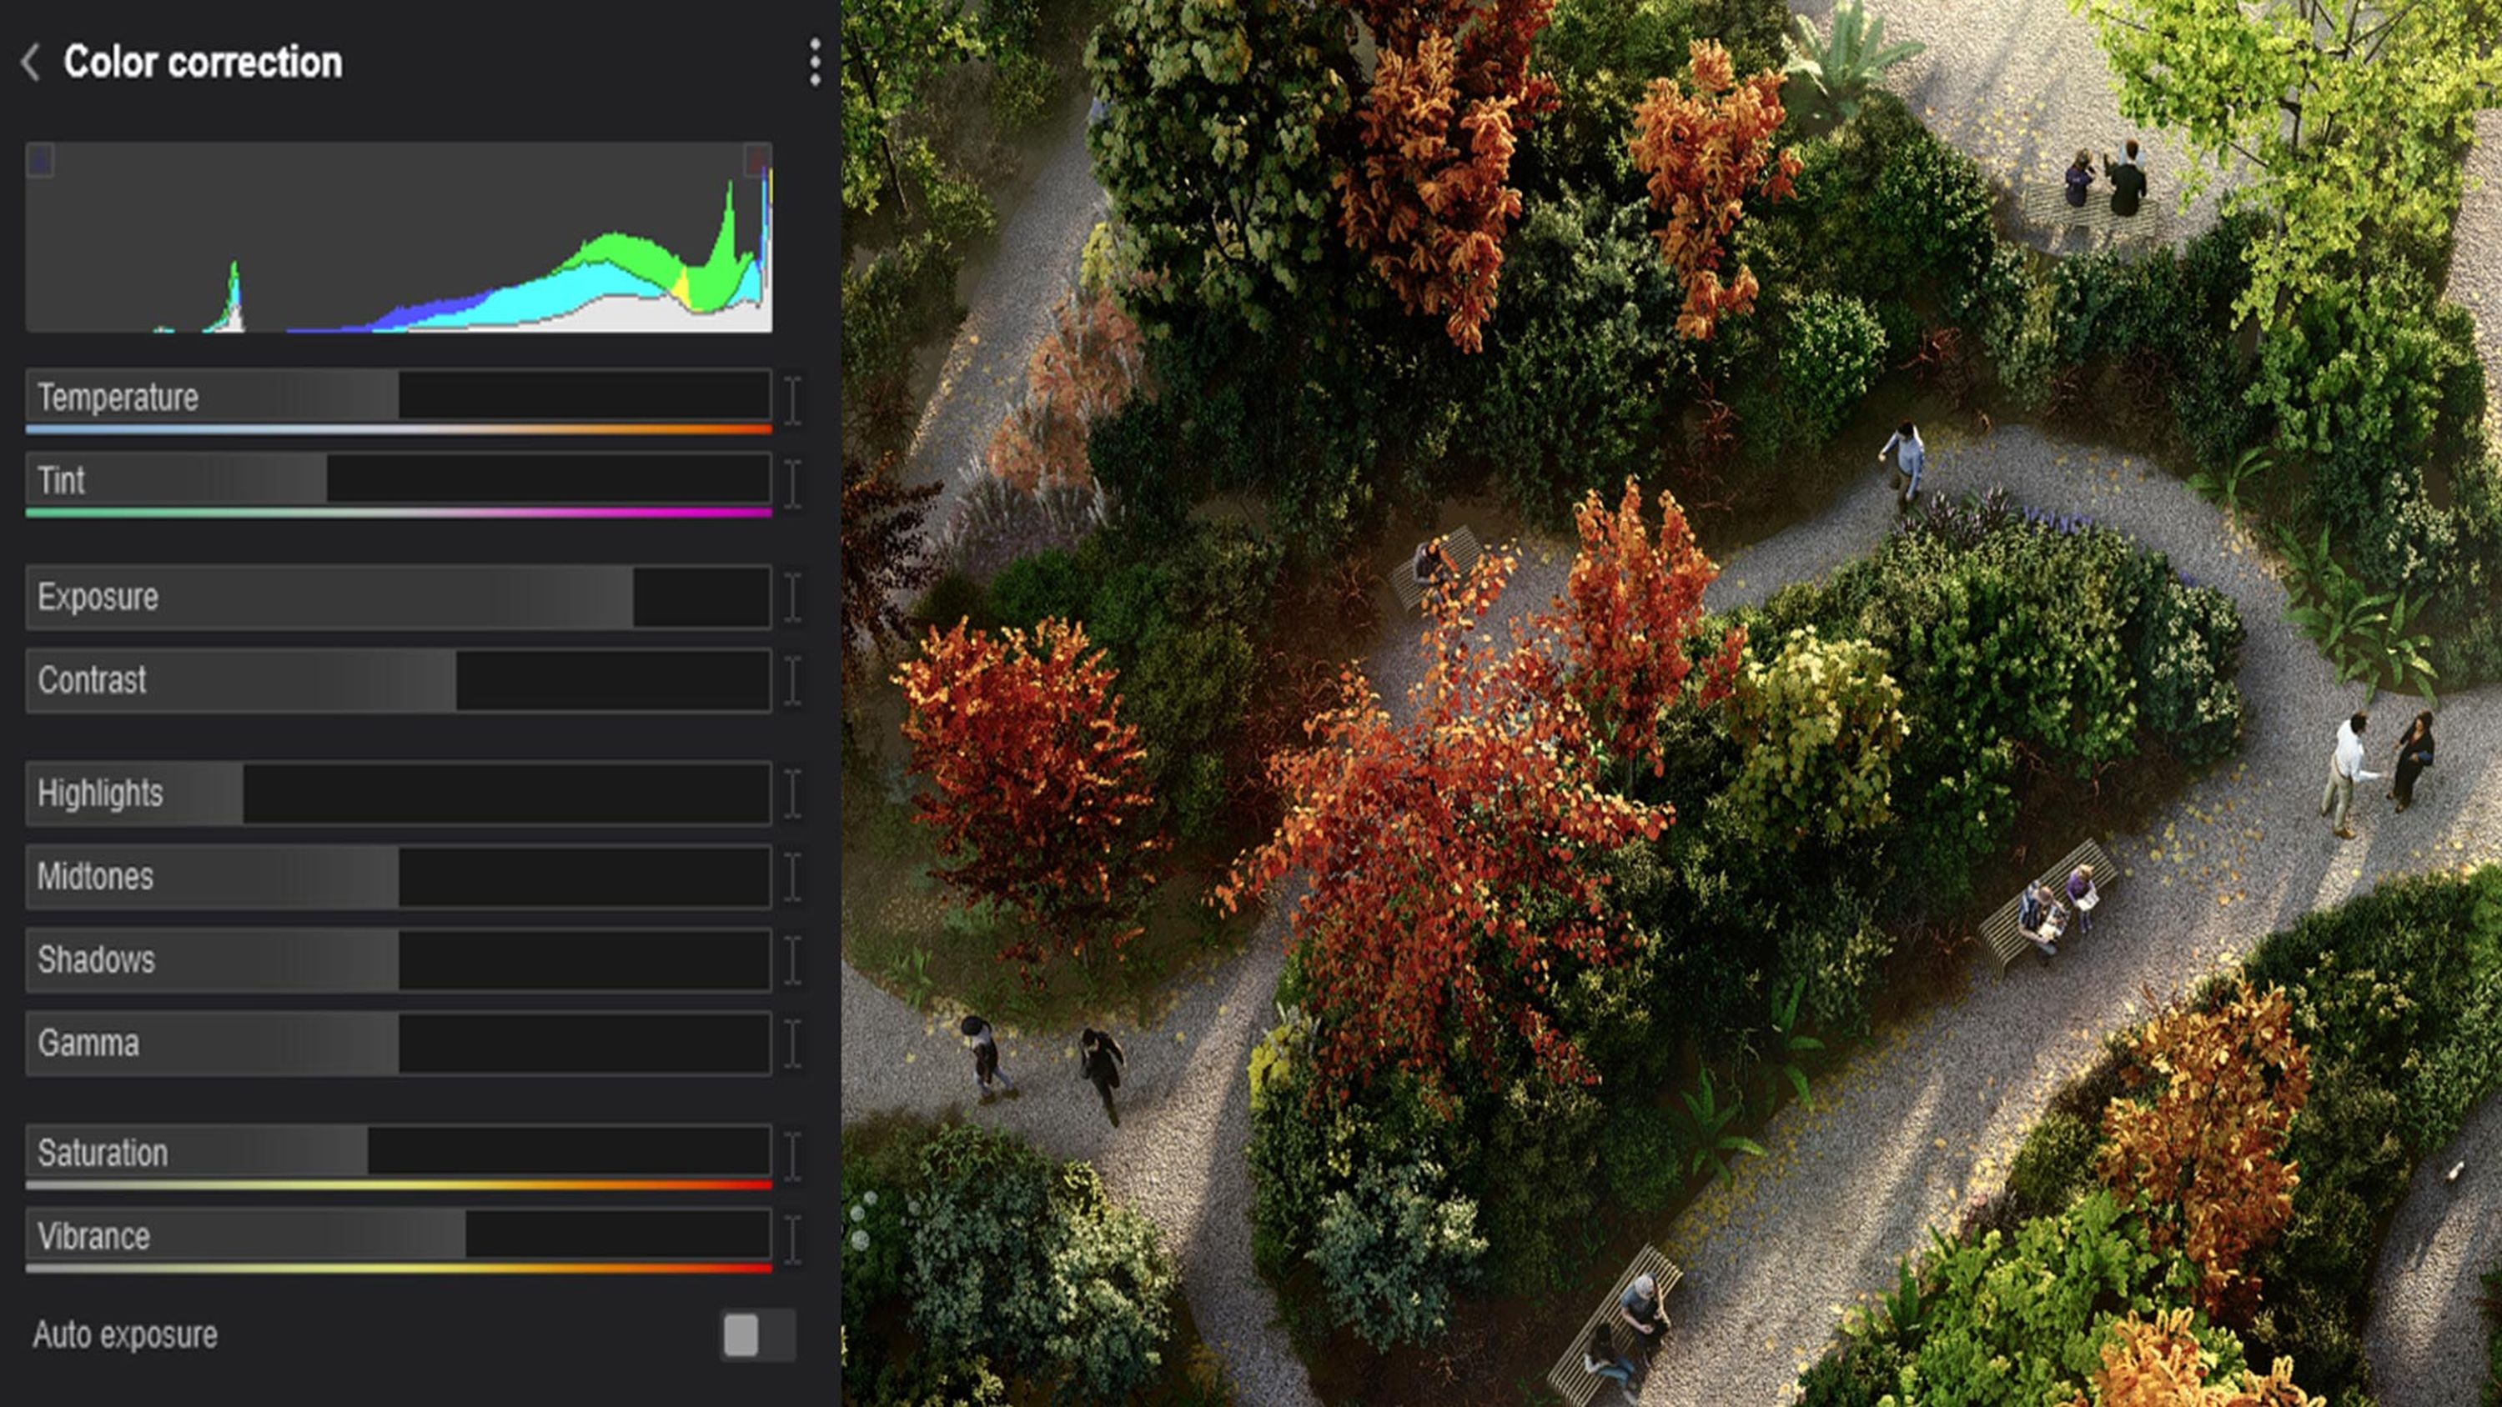Click the type-value icon beside Gamma

pos(792,1044)
